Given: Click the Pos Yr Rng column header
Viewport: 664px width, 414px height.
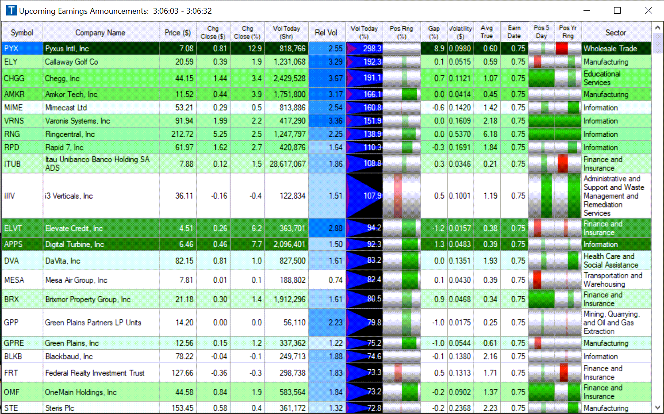Looking at the screenshot, I should pyautogui.click(x=568, y=32).
